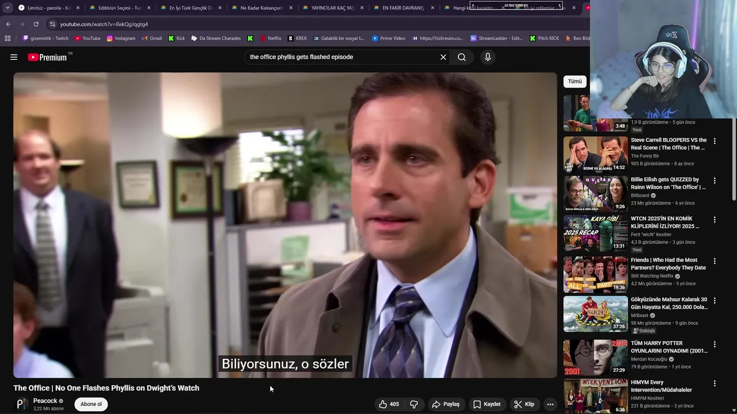Image resolution: width=737 pixels, height=414 pixels.
Task: Open 'The Funny Bit' channel name
Action: [645, 156]
